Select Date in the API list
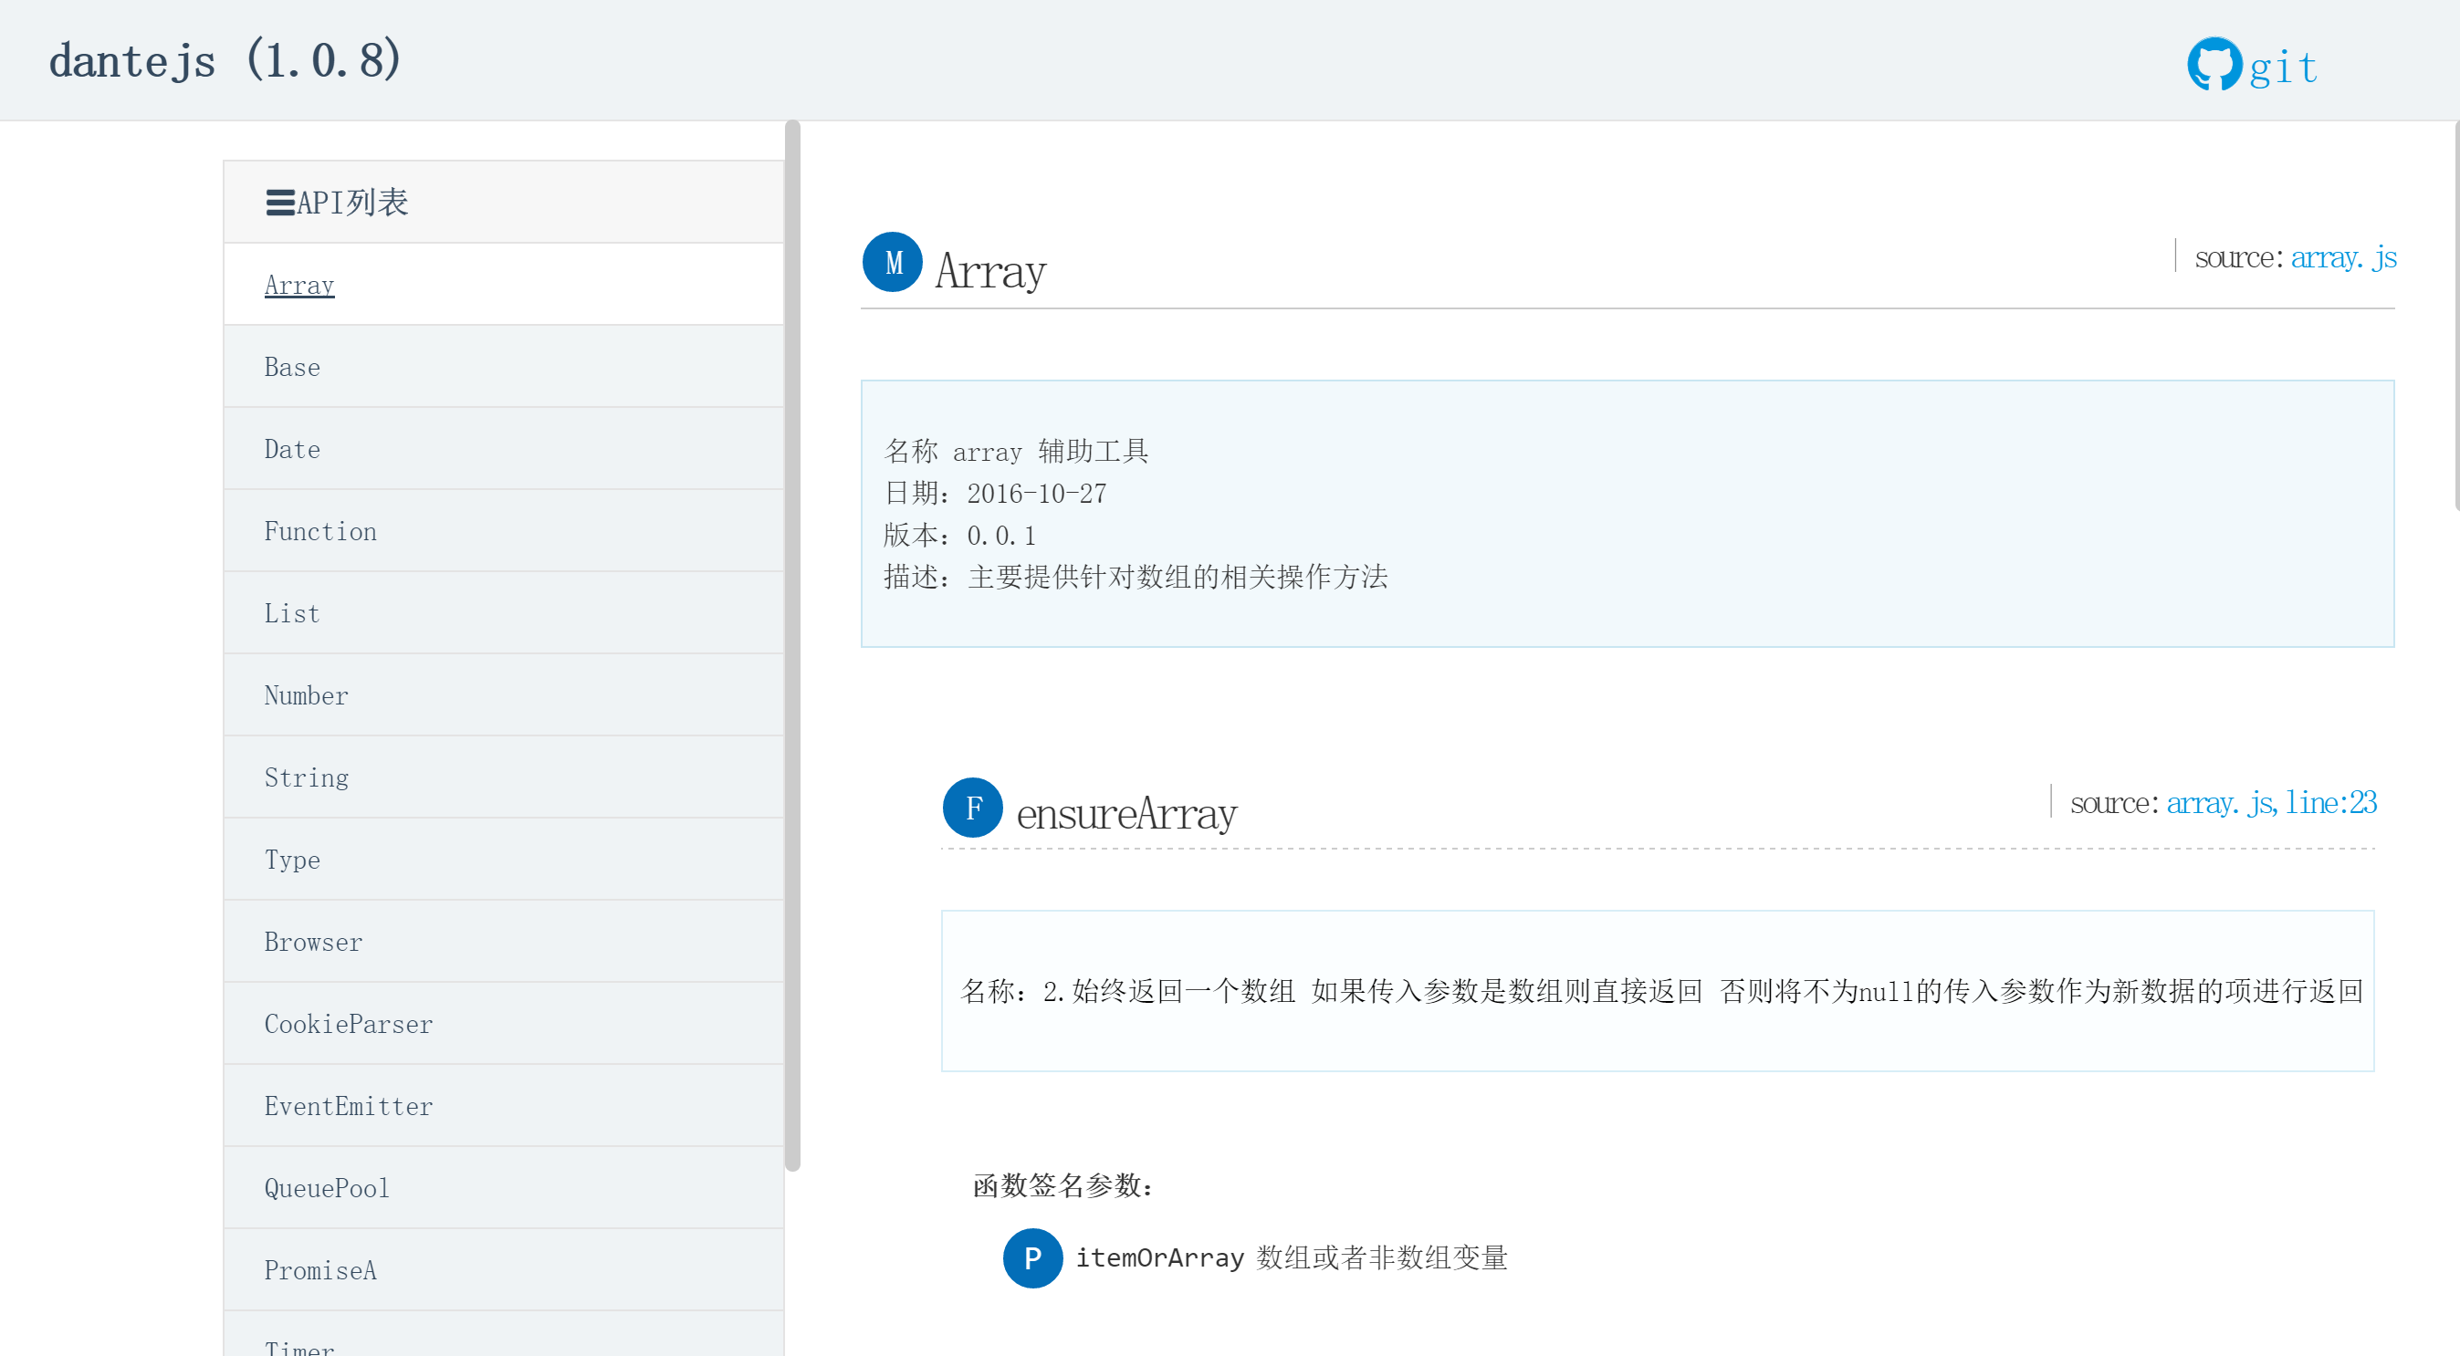This screenshot has height=1356, width=2460. 503,449
